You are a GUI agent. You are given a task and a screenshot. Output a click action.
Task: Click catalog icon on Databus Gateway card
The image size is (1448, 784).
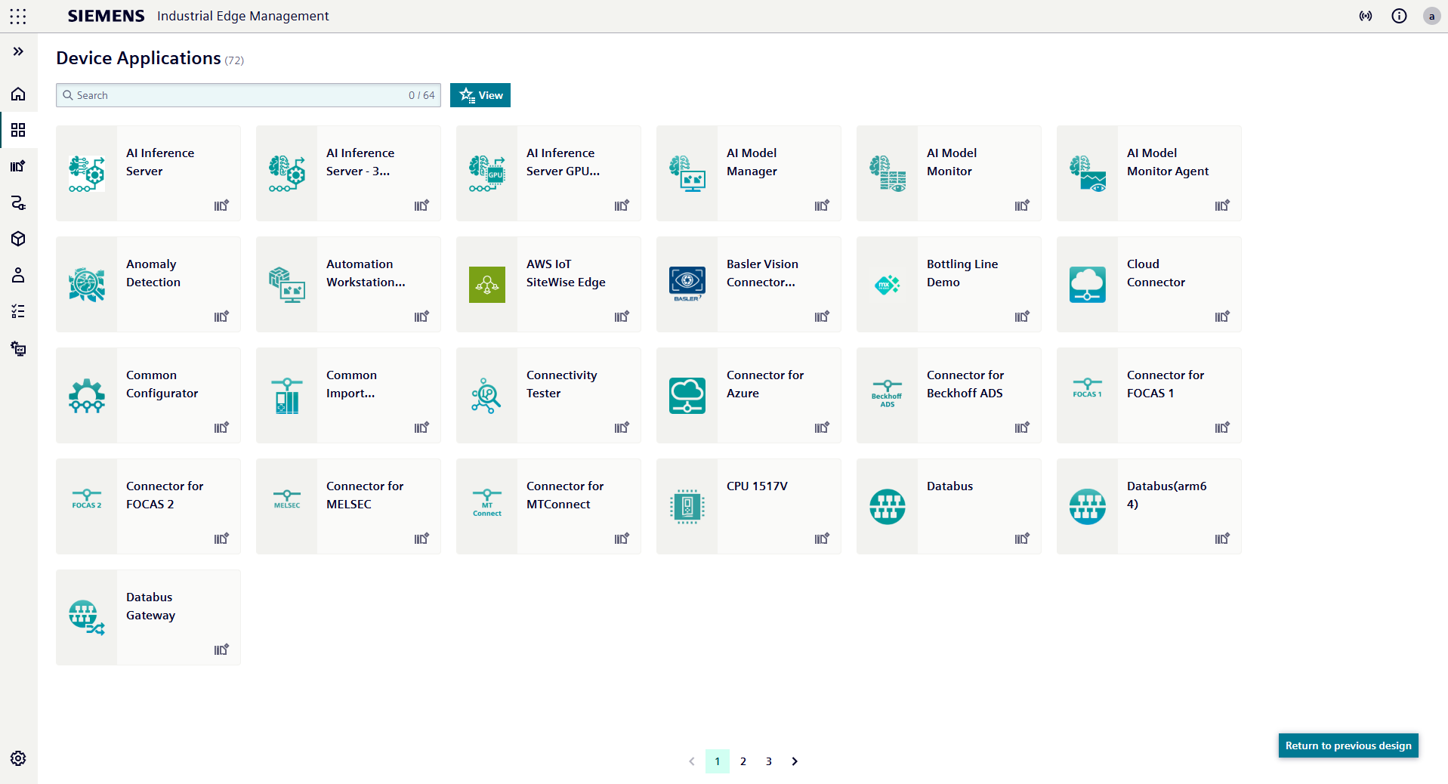pos(221,650)
